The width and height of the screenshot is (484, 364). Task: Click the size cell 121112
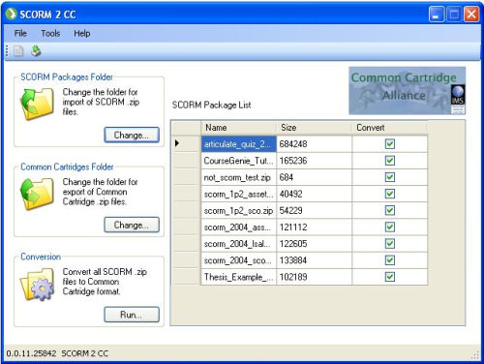click(x=314, y=227)
